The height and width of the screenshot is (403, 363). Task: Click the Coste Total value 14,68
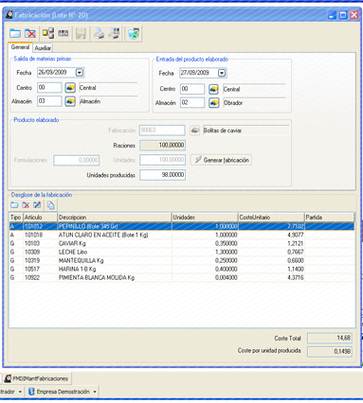point(330,338)
